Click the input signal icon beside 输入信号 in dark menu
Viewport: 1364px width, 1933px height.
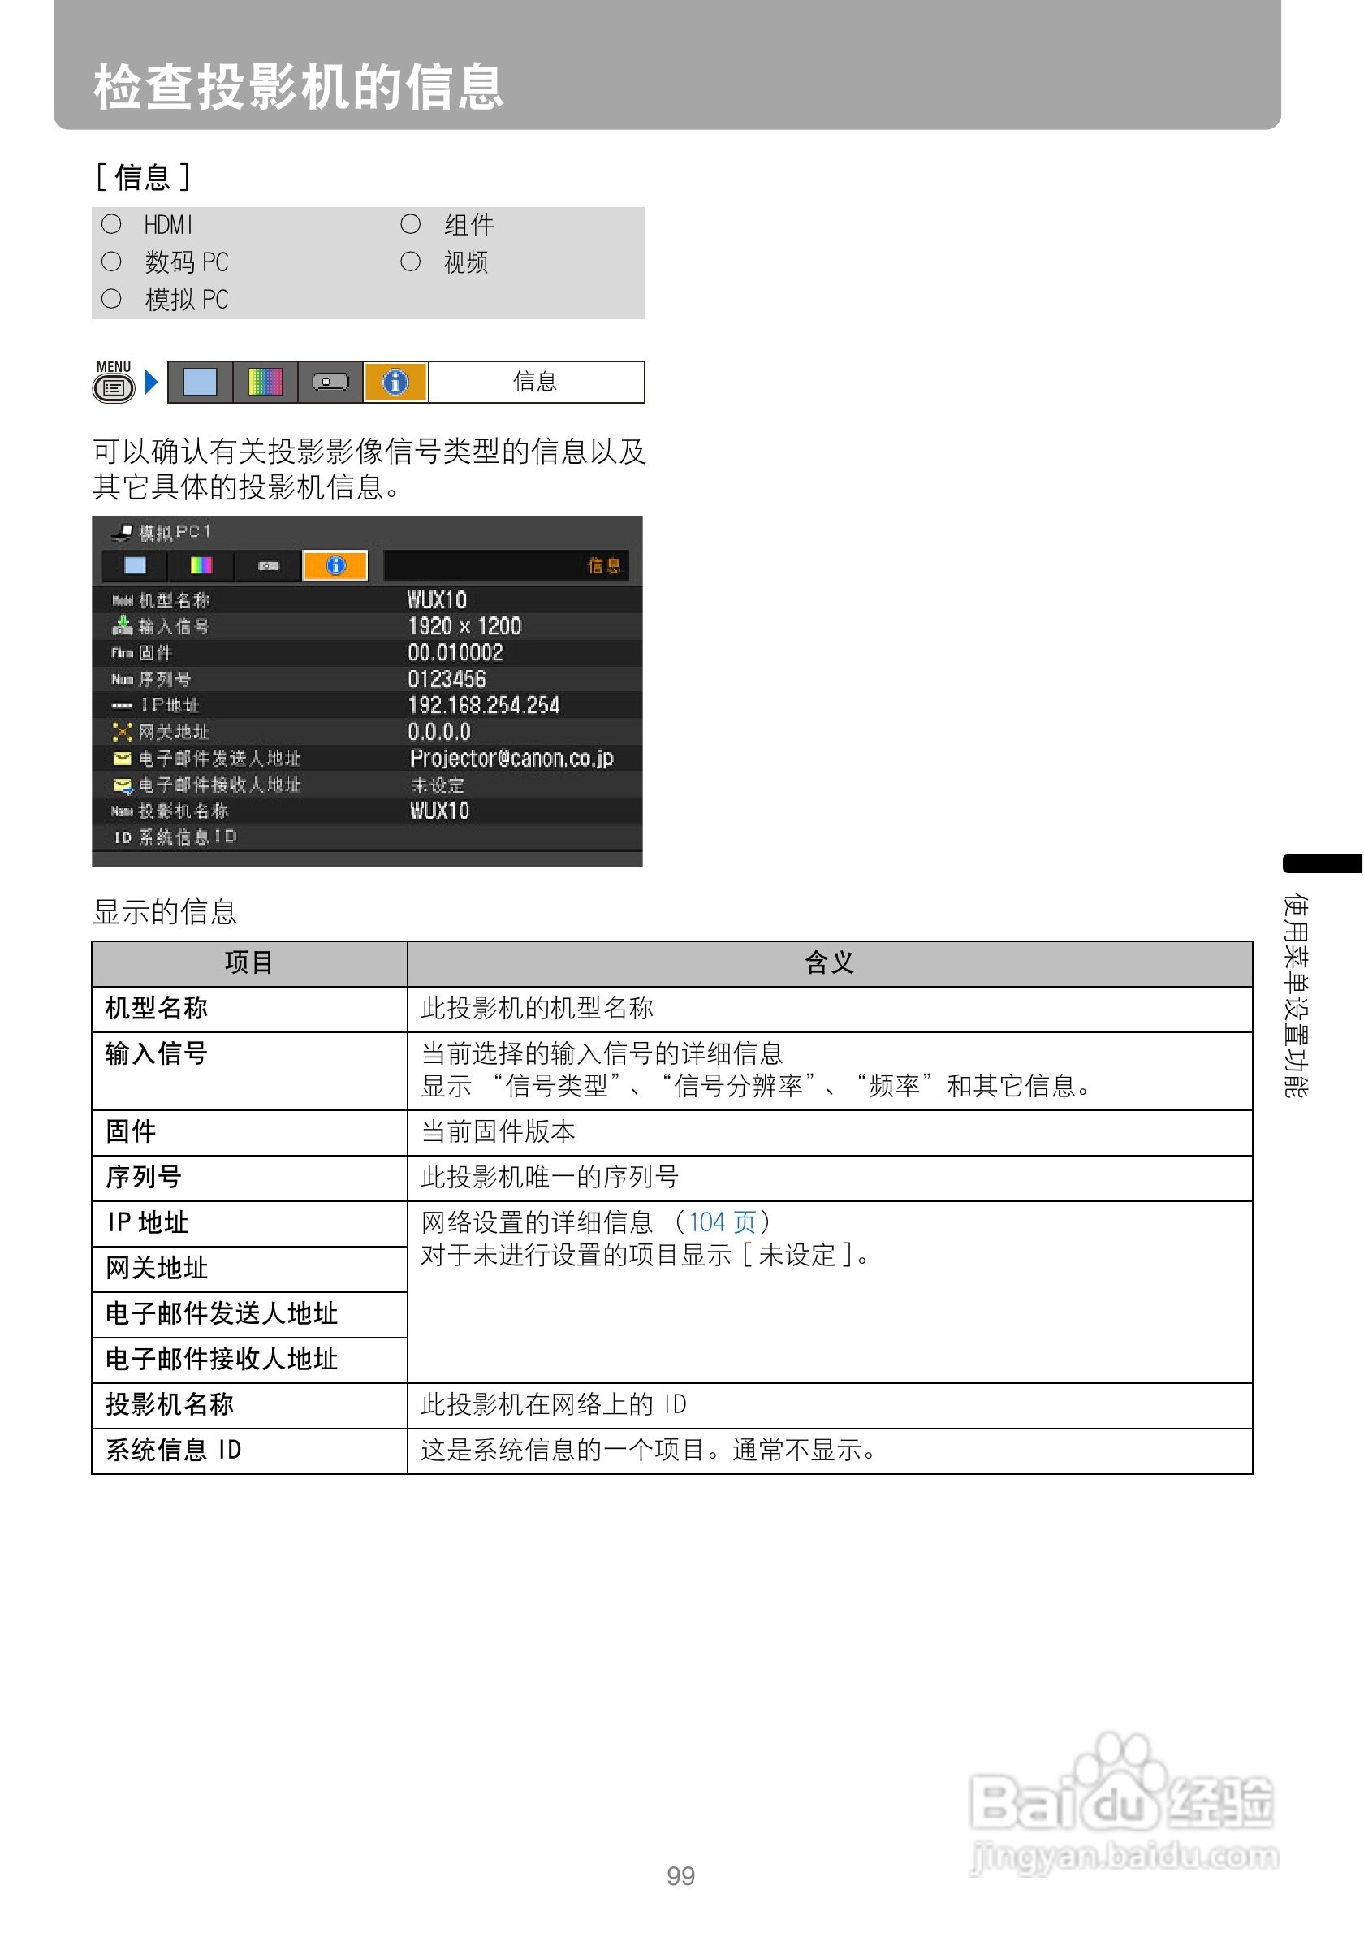(122, 625)
